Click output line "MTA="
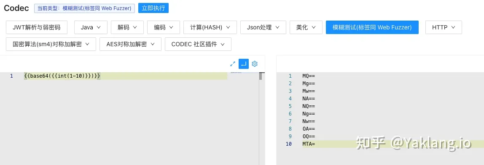The width and height of the screenshot is (484, 165). point(309,144)
